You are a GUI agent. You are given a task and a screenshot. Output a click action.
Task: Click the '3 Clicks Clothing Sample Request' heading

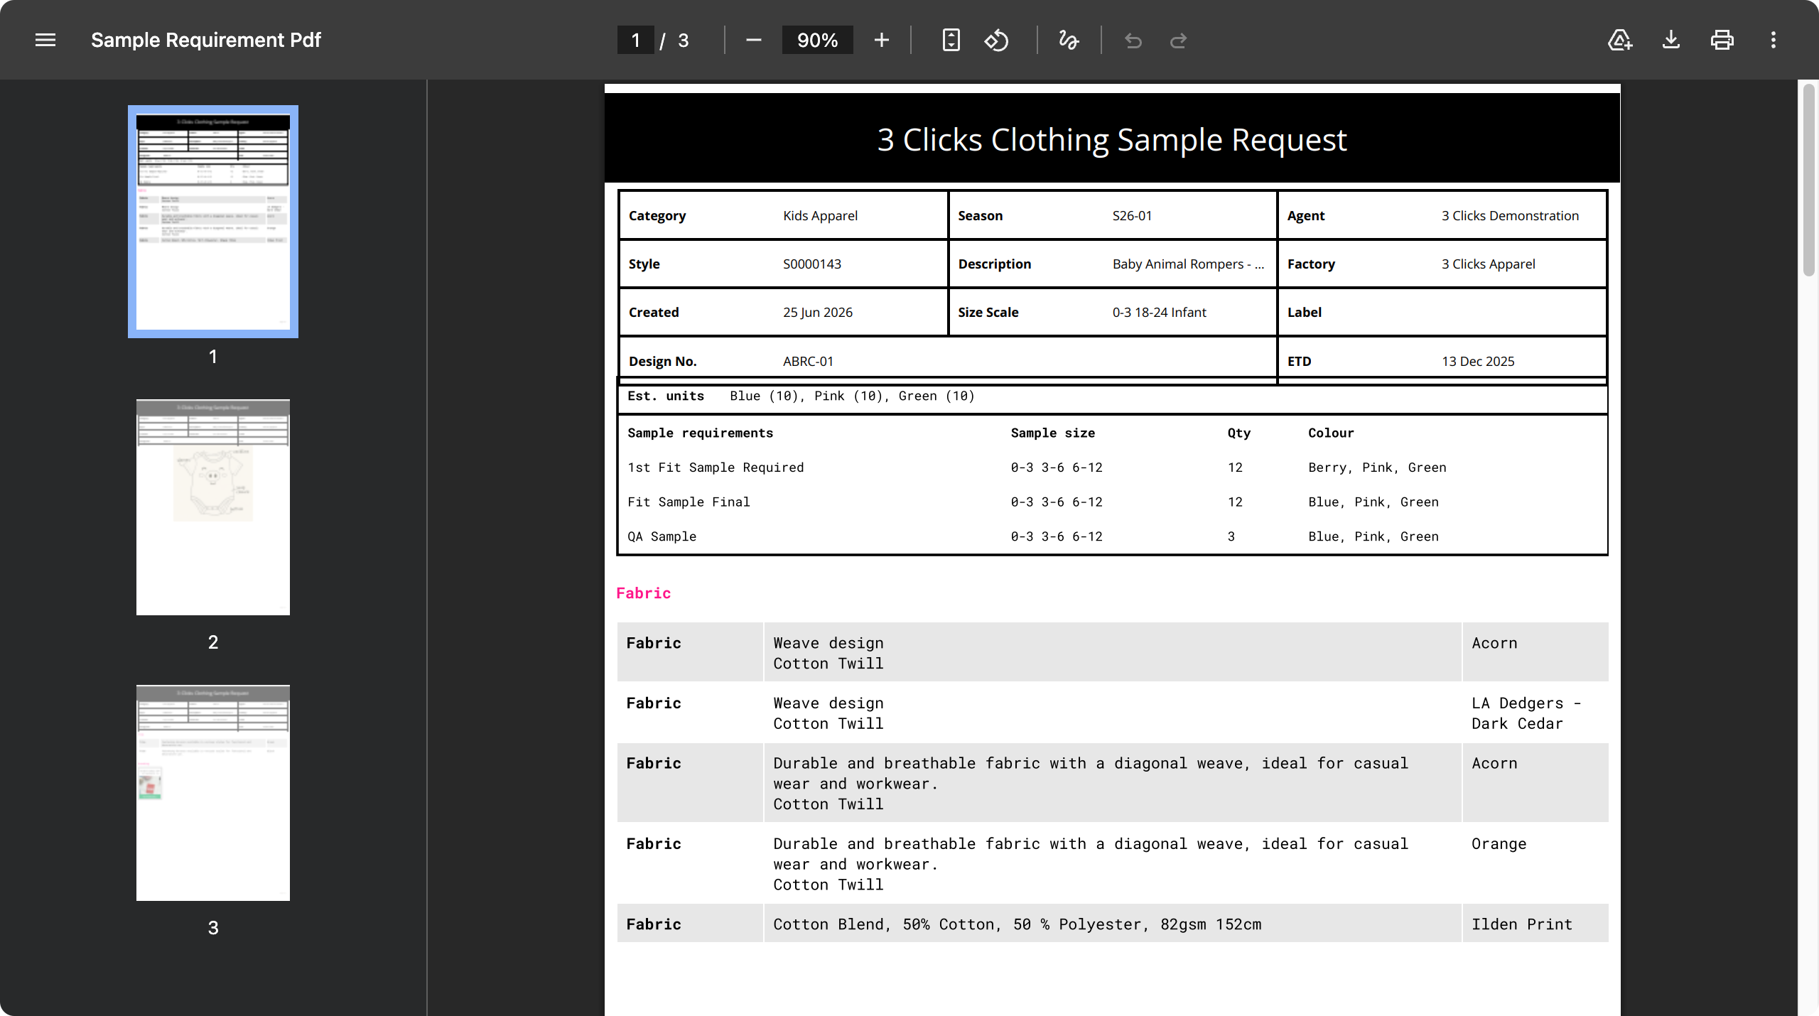pyautogui.click(x=1112, y=140)
